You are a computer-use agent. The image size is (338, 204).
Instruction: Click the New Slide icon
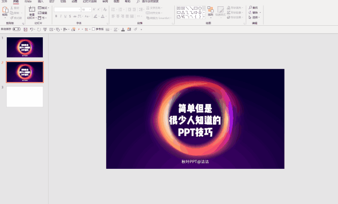[32, 9]
